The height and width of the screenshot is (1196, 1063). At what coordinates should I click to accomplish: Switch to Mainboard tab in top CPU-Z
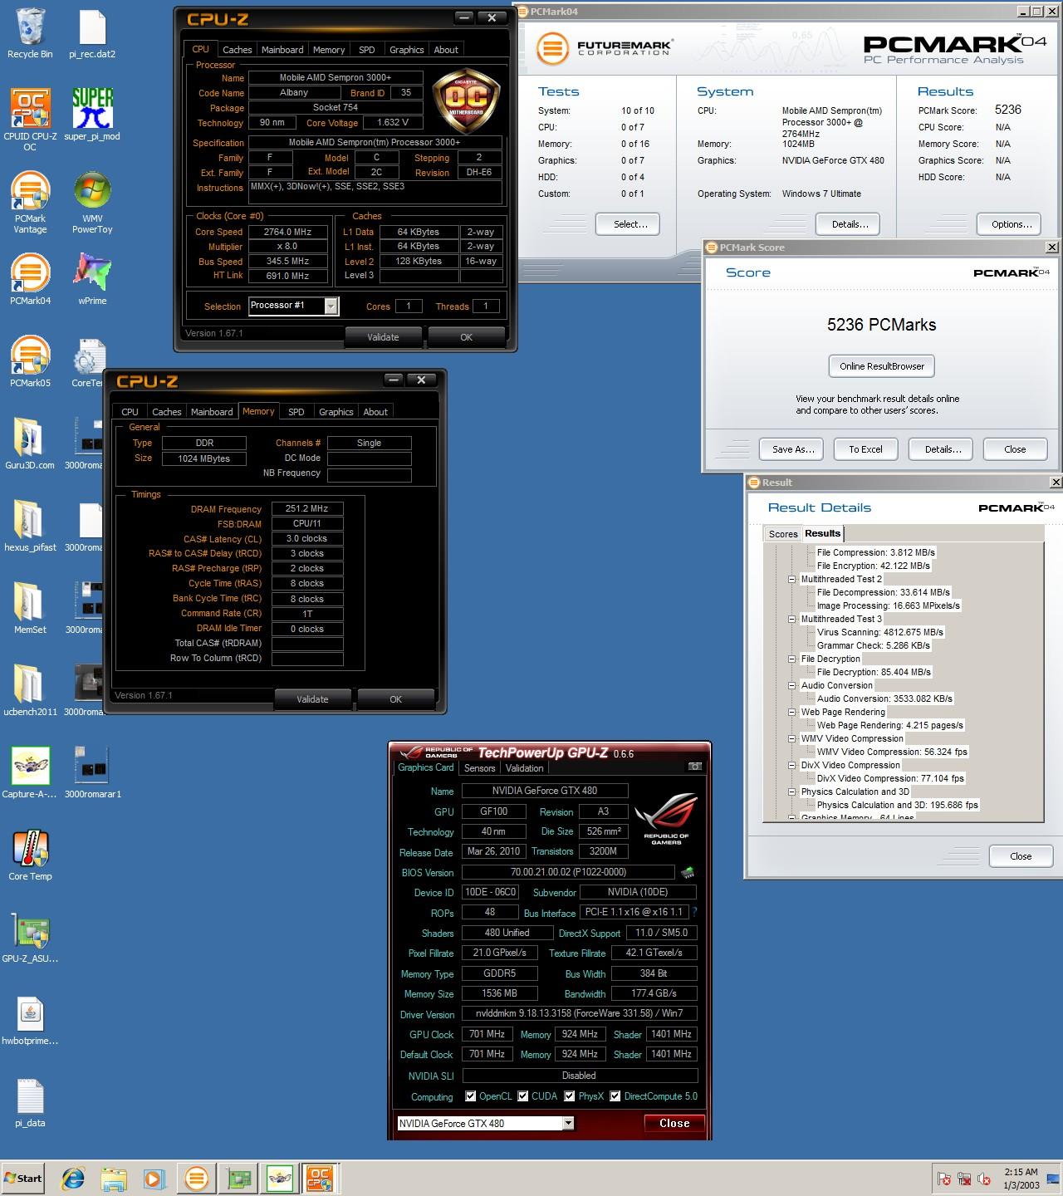tap(282, 50)
